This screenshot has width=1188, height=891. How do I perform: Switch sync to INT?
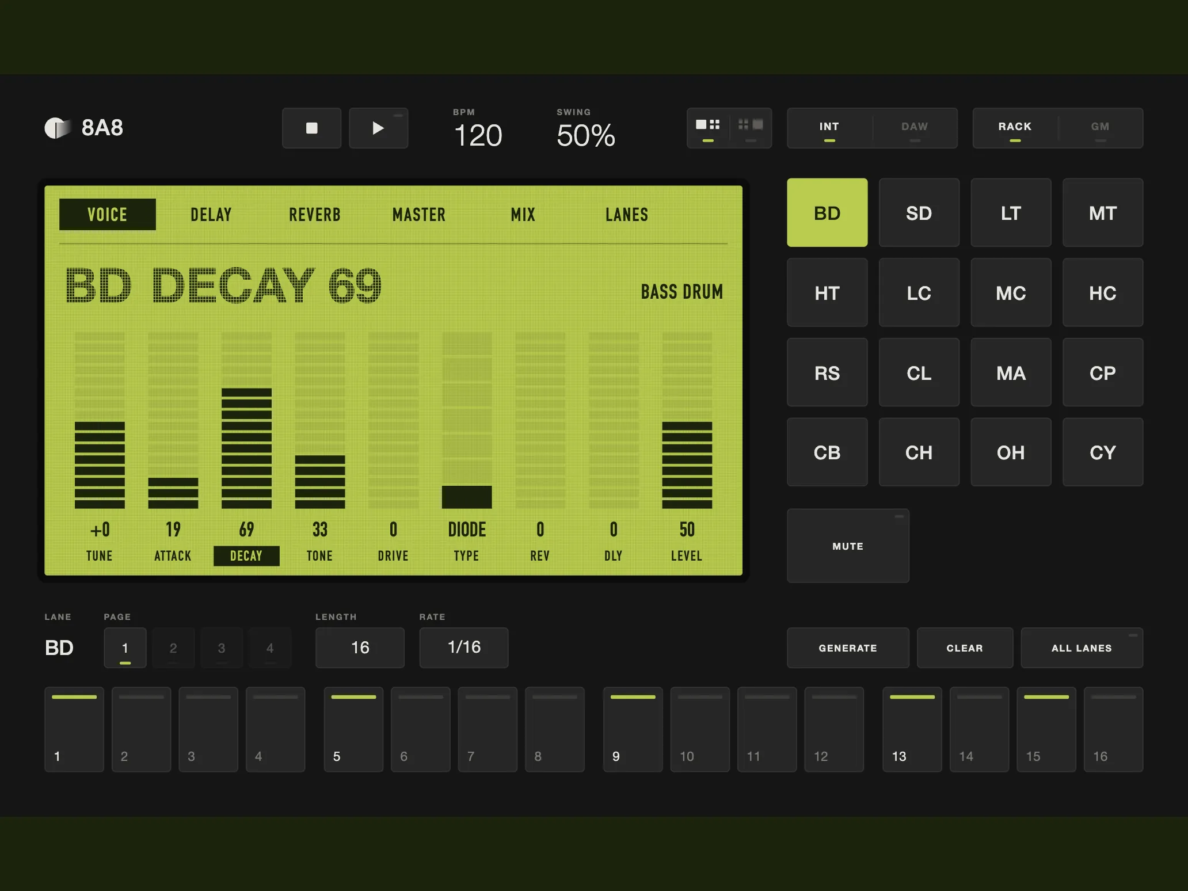[x=829, y=128]
